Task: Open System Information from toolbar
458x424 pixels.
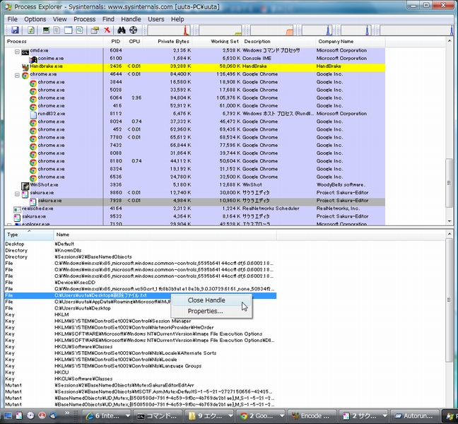Action: [46, 30]
